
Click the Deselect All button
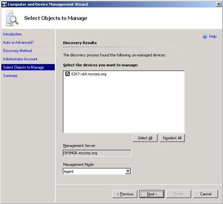(172, 138)
